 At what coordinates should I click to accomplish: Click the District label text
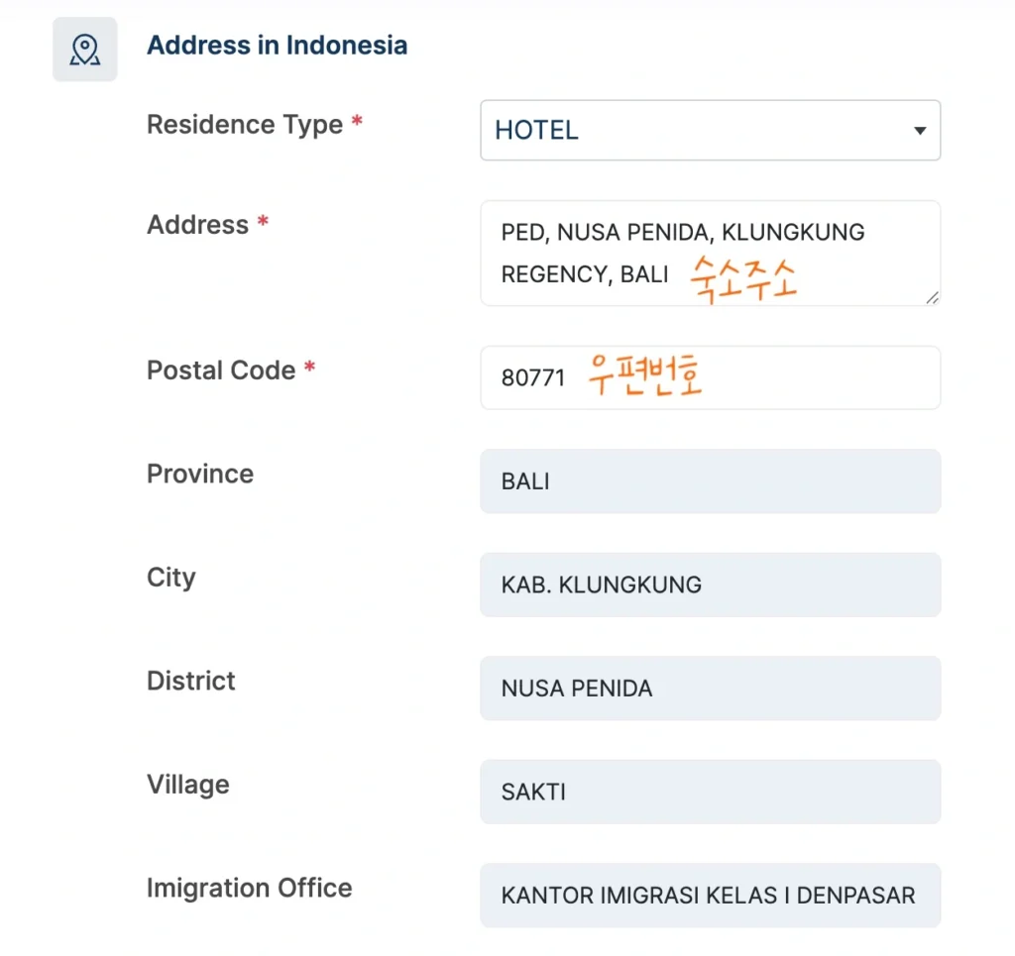(191, 681)
